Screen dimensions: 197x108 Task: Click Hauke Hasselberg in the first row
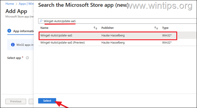point(113,35)
